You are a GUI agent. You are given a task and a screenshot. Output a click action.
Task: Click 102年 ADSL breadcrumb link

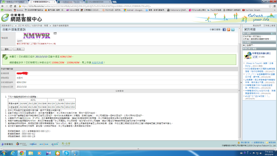point(33,26)
